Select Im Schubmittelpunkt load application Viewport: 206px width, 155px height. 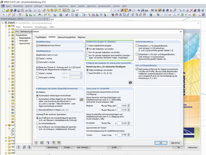click(37, 123)
